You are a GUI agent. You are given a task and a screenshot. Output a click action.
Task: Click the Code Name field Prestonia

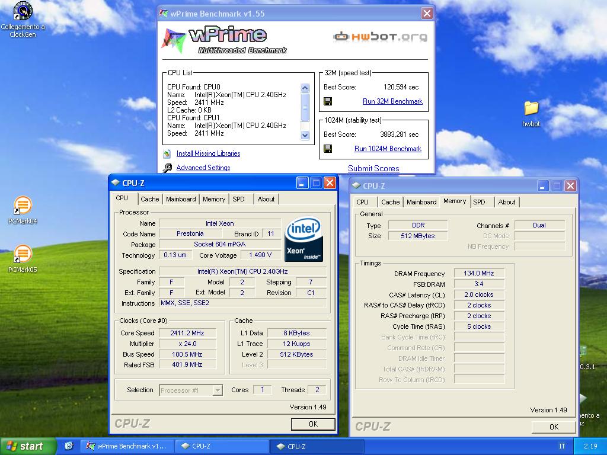(190, 233)
